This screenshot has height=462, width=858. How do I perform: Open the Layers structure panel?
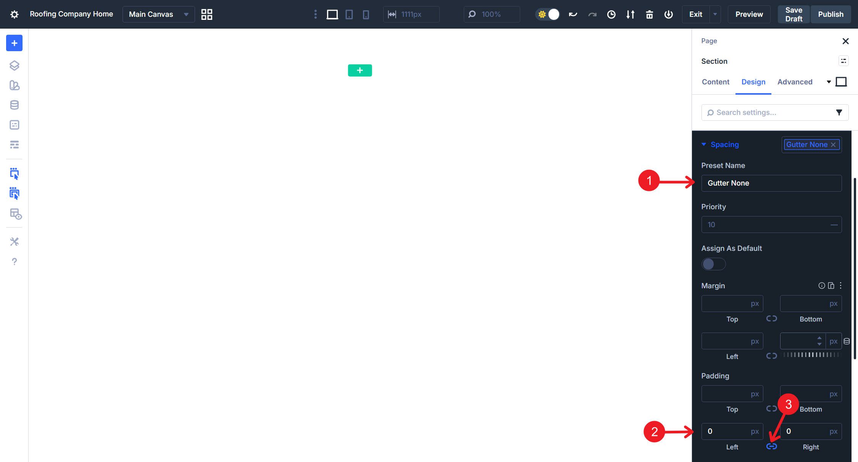coord(14,65)
